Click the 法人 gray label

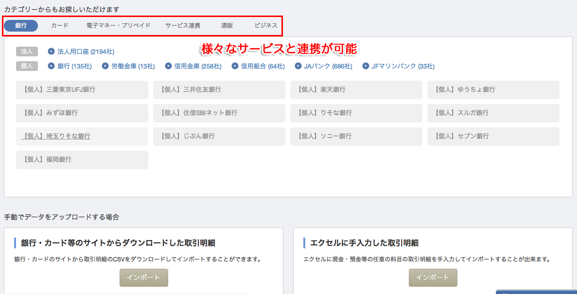(27, 52)
